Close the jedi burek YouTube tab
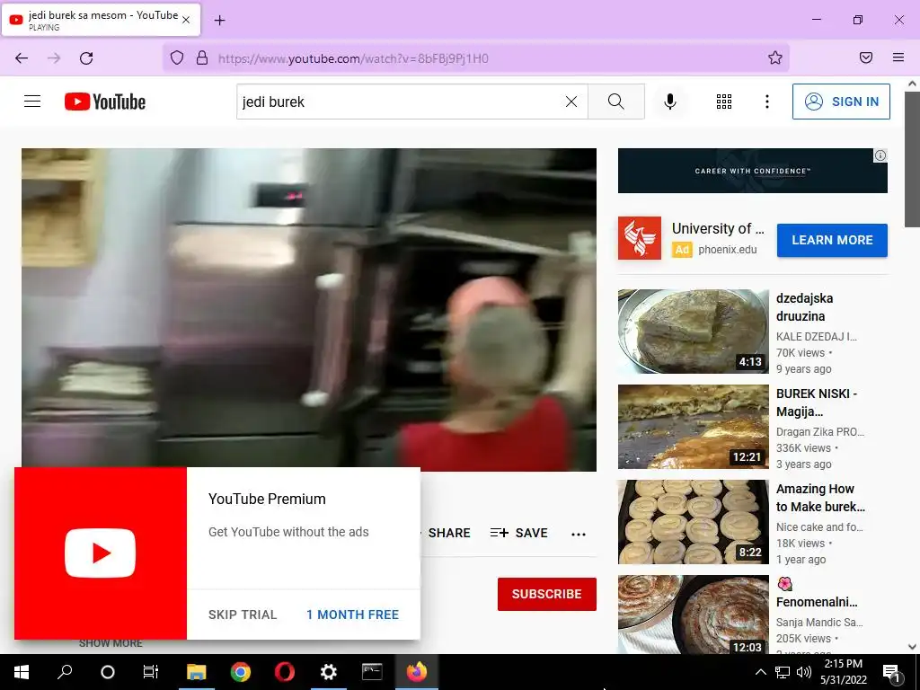920x690 pixels. point(186,20)
